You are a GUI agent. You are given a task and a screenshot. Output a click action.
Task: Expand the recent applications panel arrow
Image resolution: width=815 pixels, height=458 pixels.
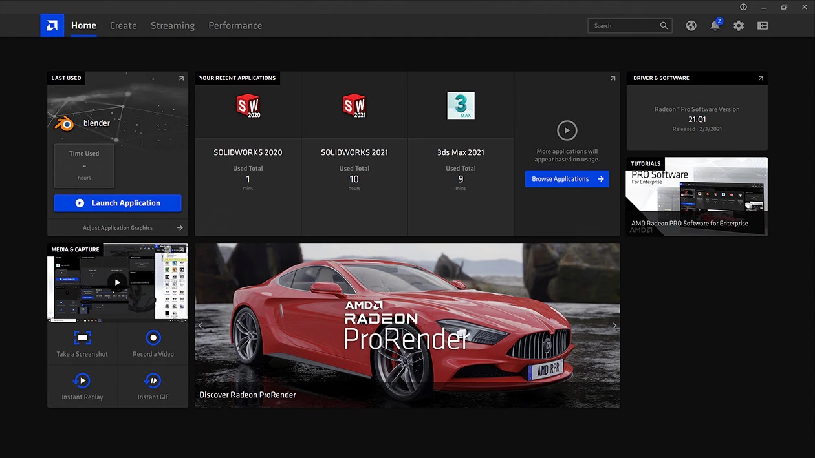(613, 78)
